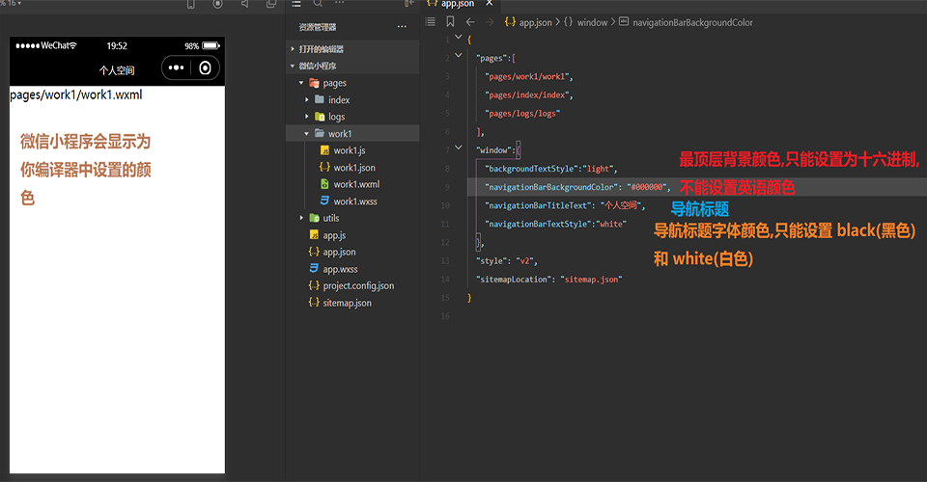Click the navigationBarTextStyle "white" value
Image resolution: width=927 pixels, height=482 pixels.
611,225
